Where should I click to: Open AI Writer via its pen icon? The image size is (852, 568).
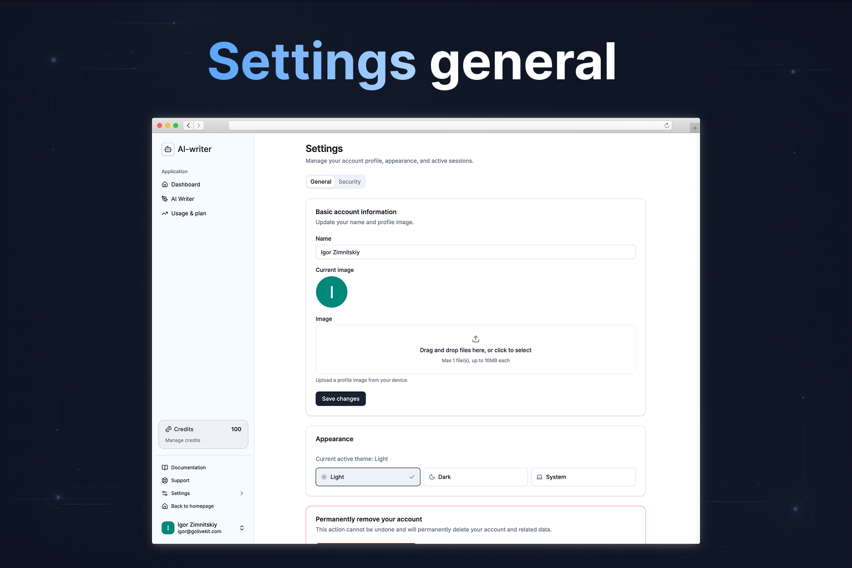click(x=164, y=199)
